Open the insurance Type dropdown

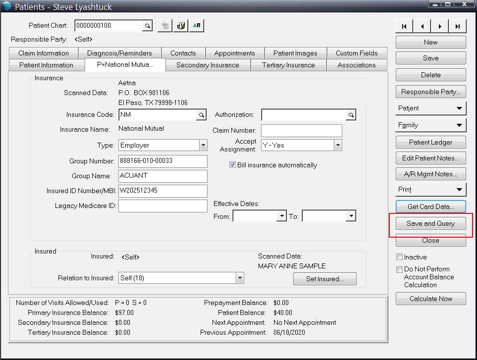click(x=203, y=146)
